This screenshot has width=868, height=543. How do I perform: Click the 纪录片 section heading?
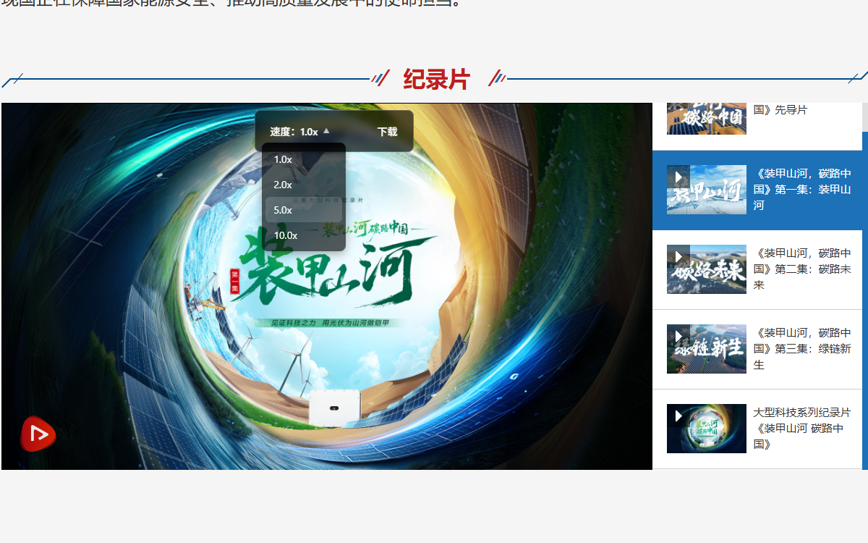point(436,79)
